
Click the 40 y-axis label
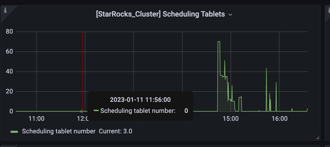[9, 72]
